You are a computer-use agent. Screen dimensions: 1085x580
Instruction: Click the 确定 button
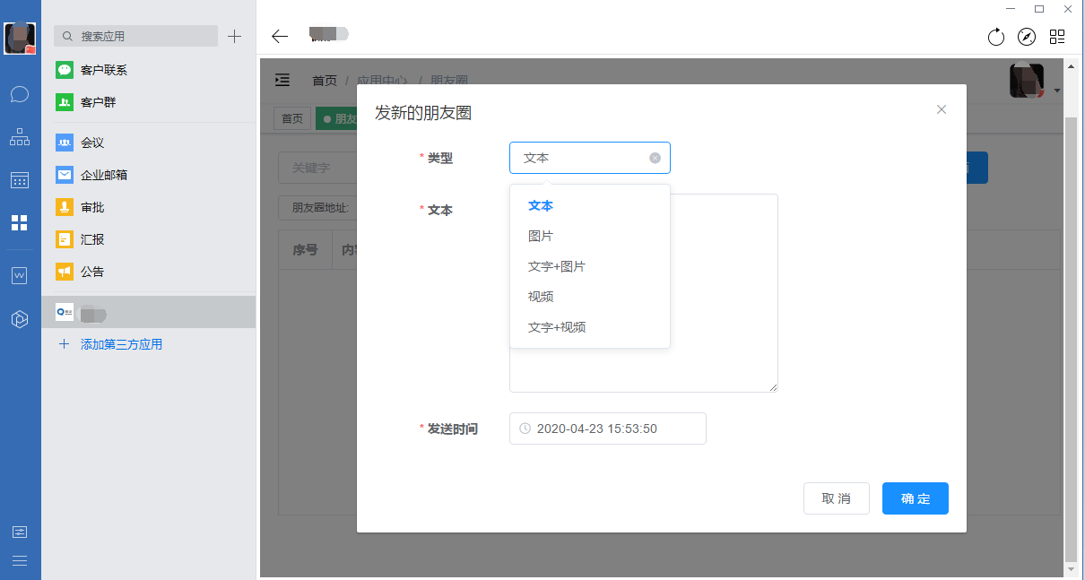point(915,498)
